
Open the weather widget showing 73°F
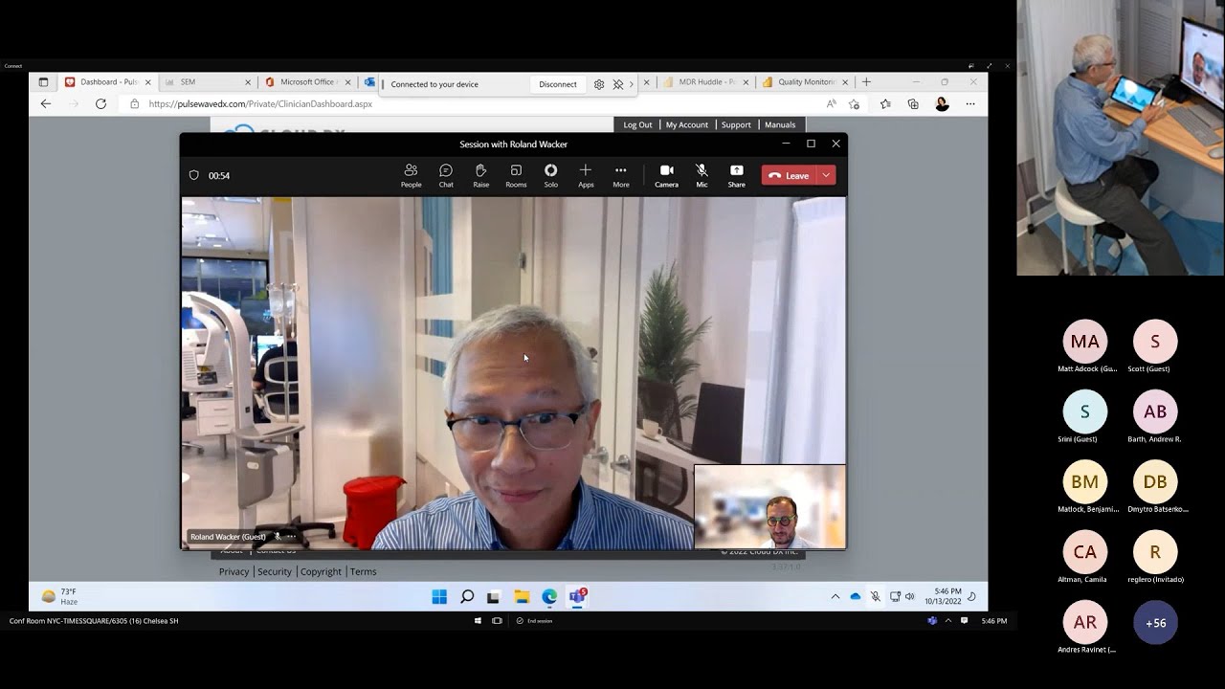59,596
